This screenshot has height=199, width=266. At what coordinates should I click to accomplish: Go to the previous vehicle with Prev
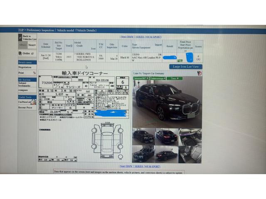click(x=23, y=45)
